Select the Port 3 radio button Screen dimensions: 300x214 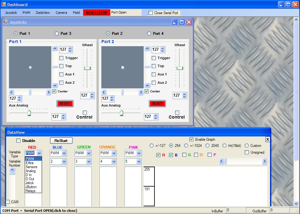[57, 33]
